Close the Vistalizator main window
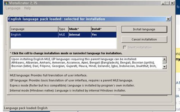The image size is (180, 112). [x=172, y=3]
